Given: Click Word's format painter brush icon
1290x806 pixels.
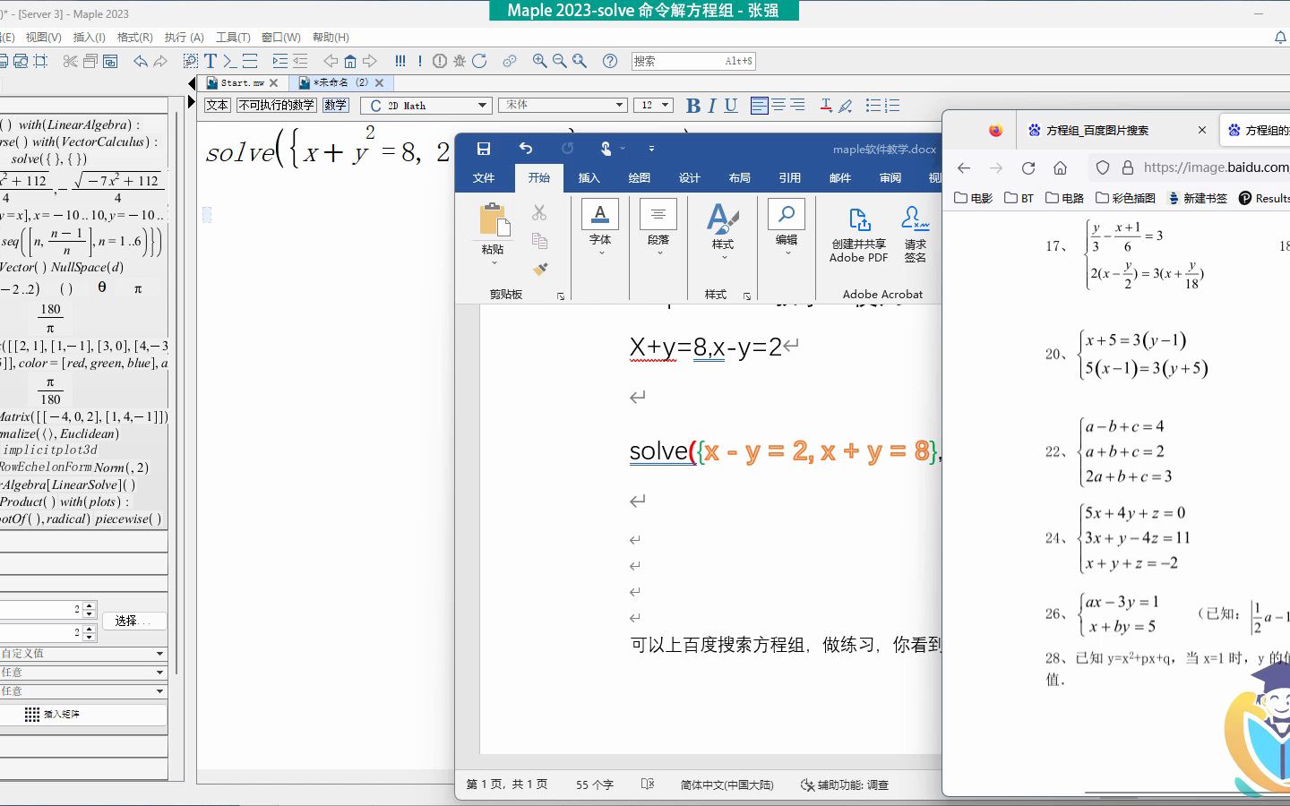Looking at the screenshot, I should [539, 269].
